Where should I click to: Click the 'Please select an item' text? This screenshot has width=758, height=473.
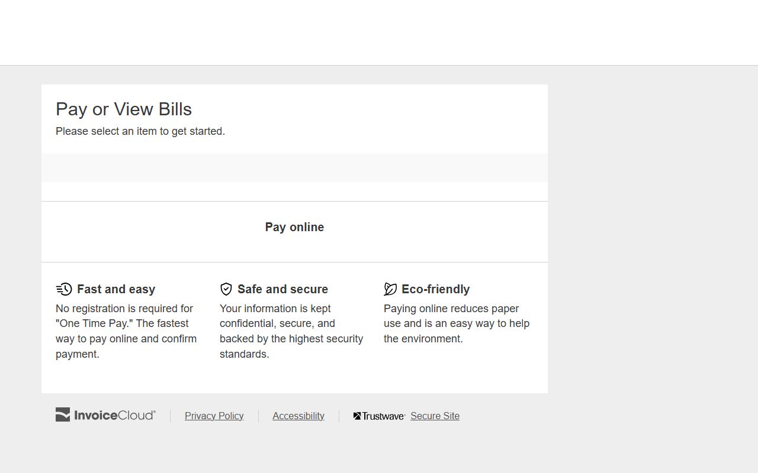tap(140, 131)
